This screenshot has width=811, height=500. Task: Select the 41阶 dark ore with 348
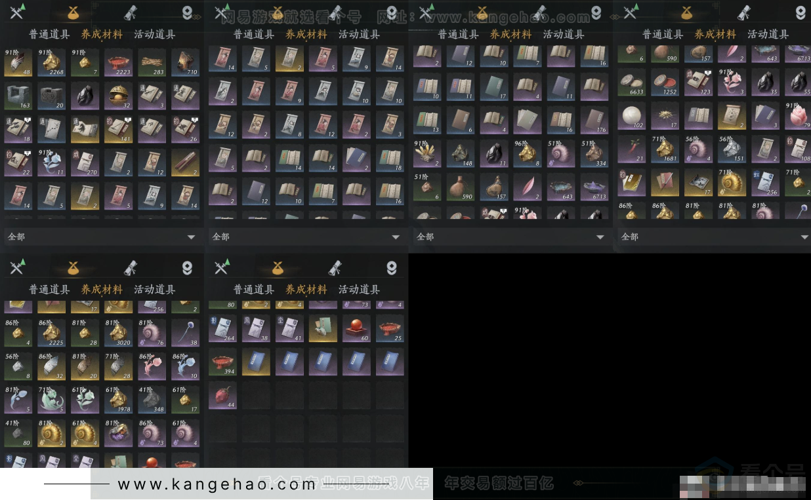[x=152, y=400]
